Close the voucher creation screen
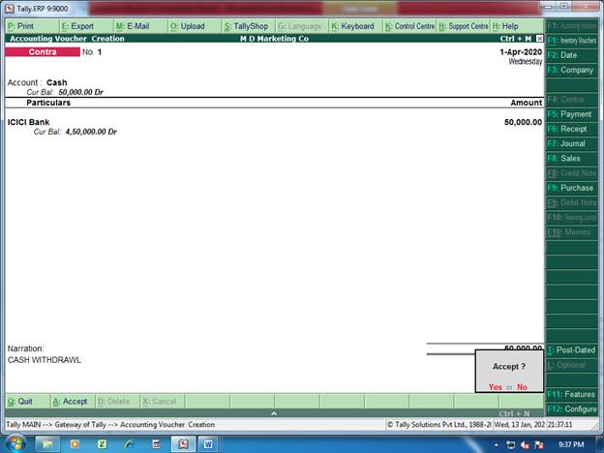 540,39
